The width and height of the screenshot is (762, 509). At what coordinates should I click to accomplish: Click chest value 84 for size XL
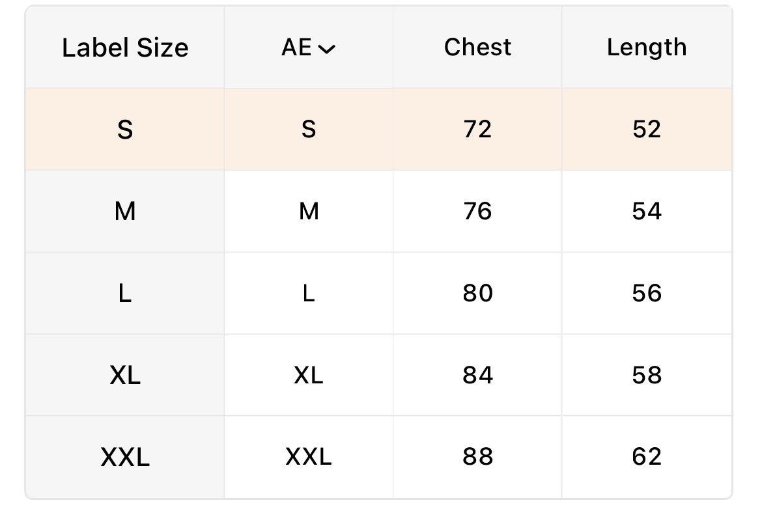coord(477,376)
